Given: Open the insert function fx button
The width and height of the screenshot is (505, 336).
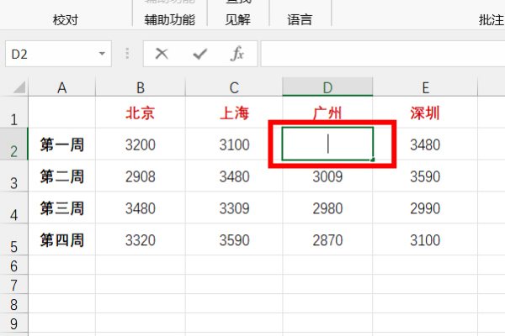Looking at the screenshot, I should click(x=237, y=54).
